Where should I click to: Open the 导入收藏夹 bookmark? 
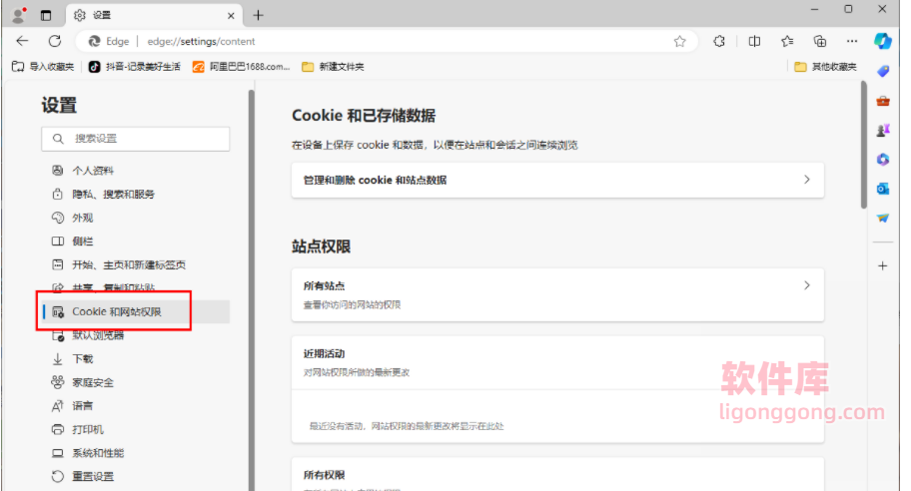click(x=43, y=67)
